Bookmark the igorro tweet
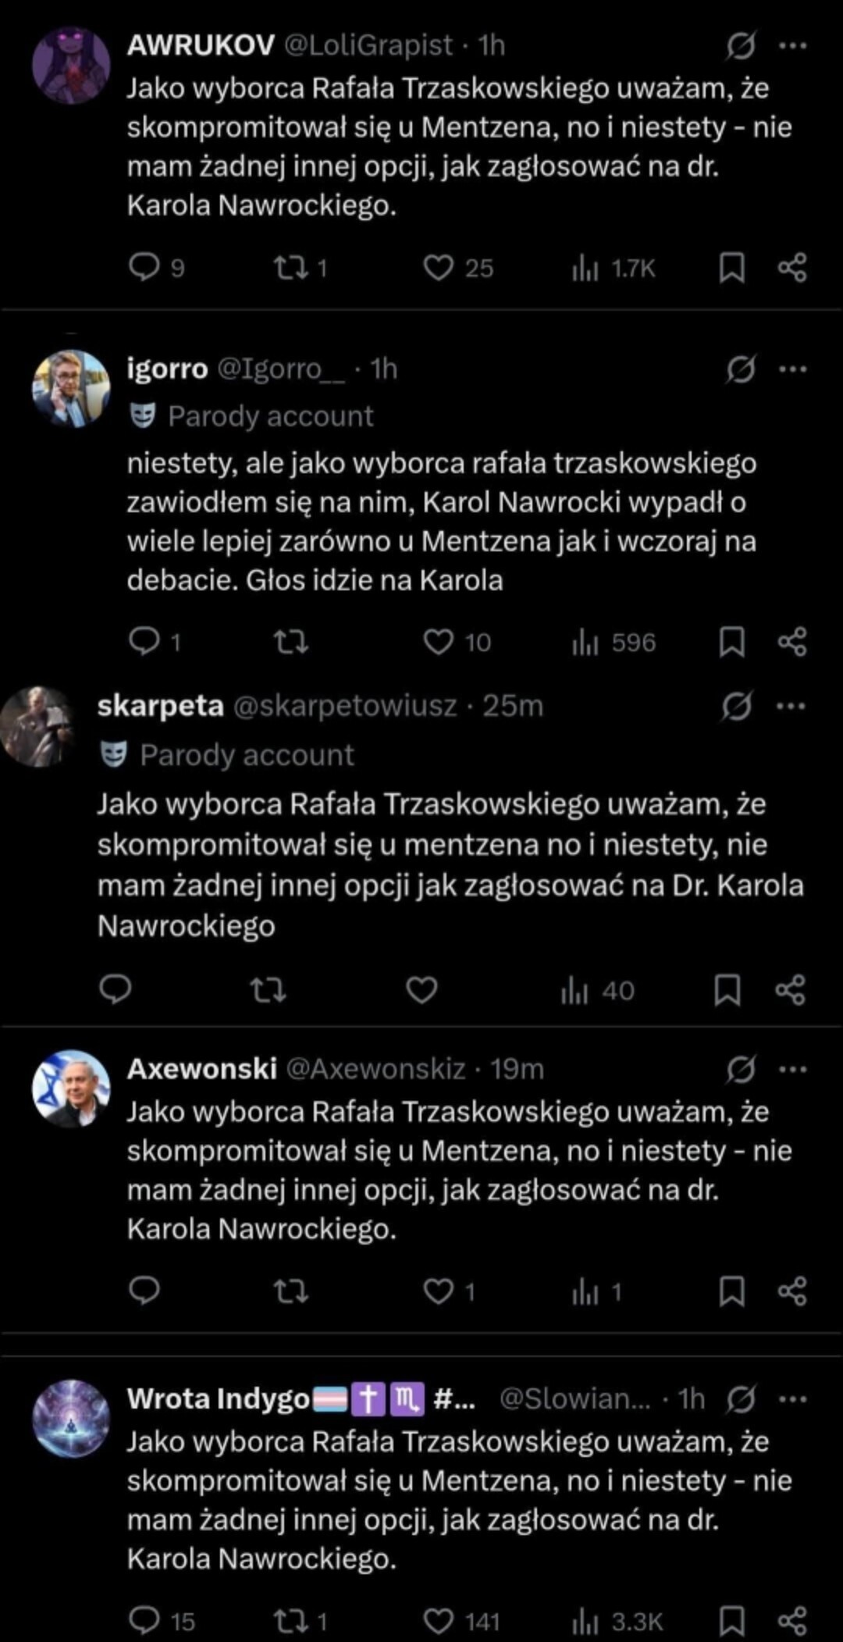This screenshot has height=1642, width=843. coord(731,642)
